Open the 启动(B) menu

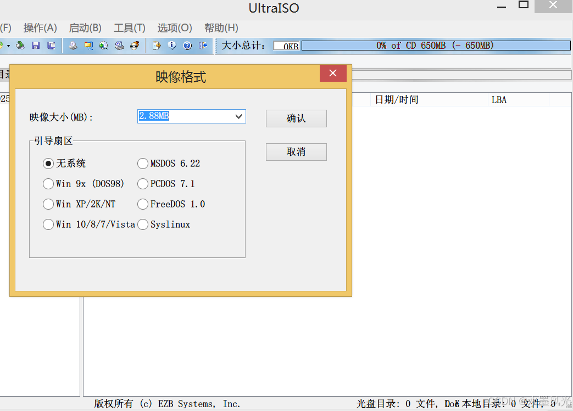(x=85, y=28)
